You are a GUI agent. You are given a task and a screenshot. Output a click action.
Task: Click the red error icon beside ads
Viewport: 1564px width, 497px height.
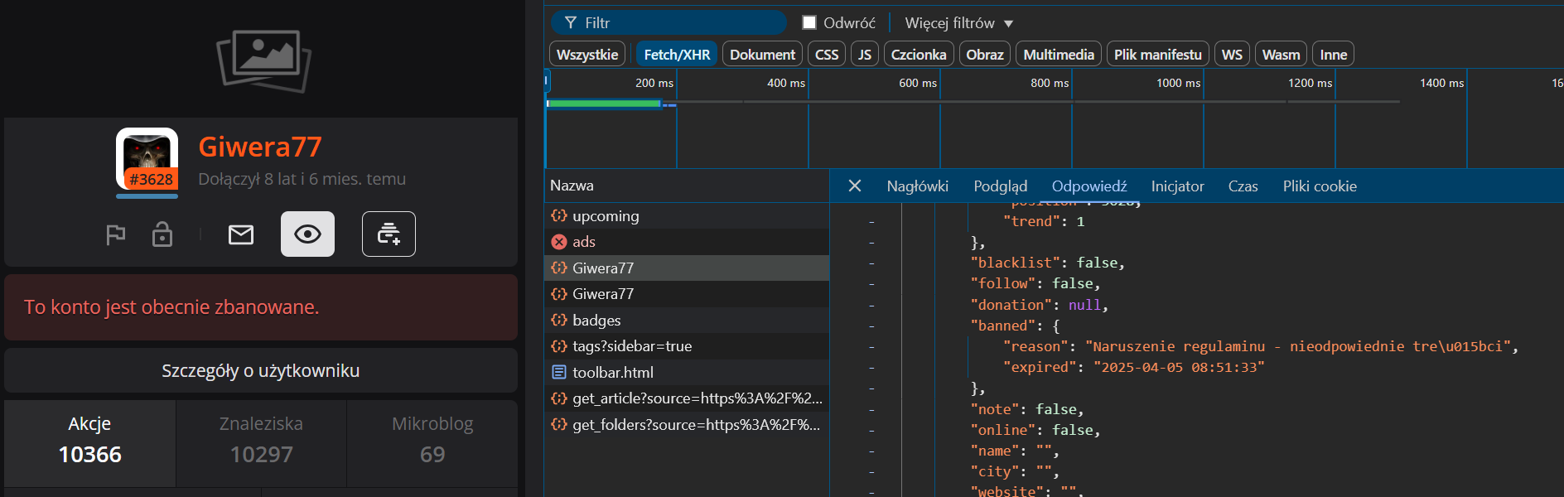[559, 242]
